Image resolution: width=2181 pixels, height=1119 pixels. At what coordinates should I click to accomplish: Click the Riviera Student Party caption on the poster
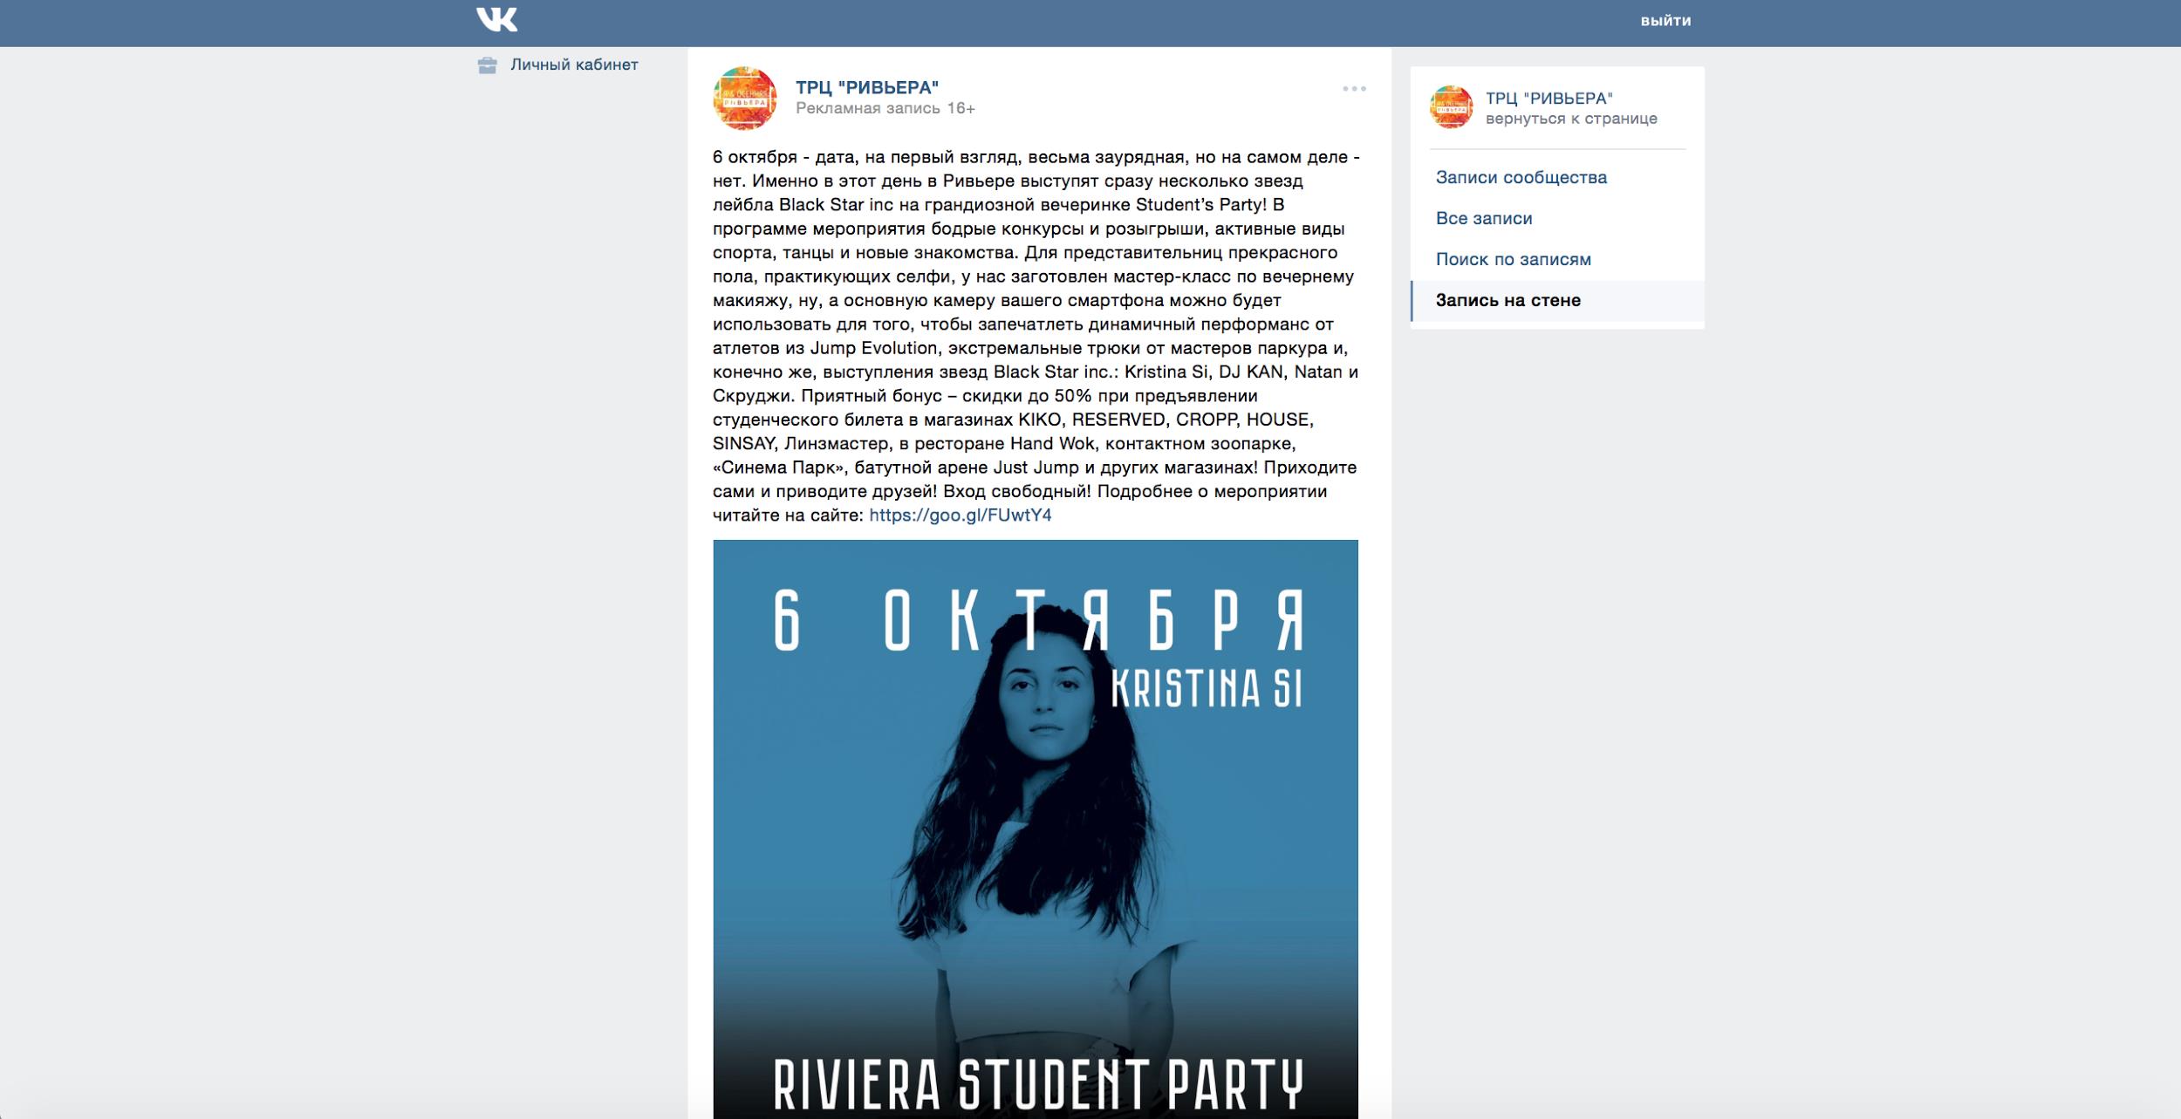pos(1038,1084)
